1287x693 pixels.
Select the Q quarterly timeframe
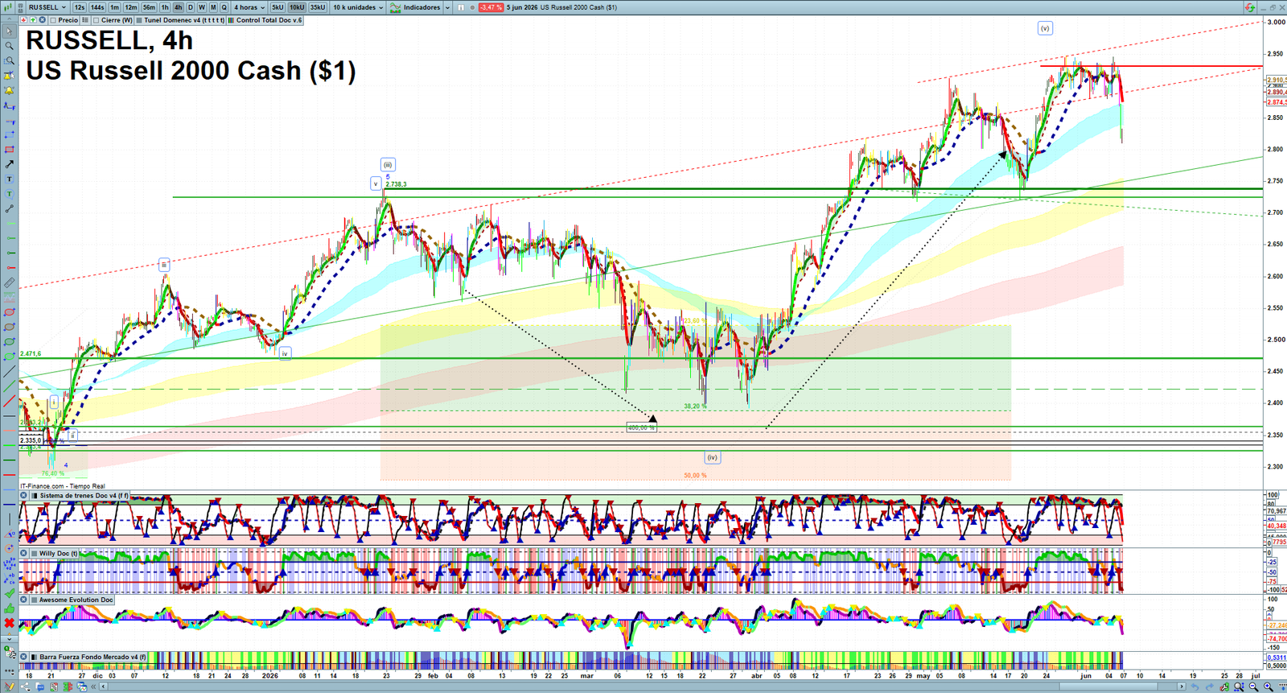coord(224,7)
